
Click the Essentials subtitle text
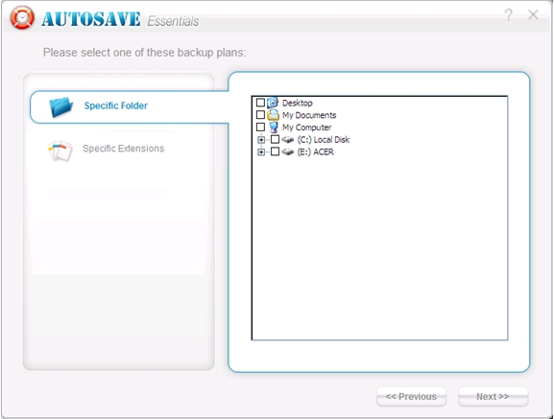tap(173, 21)
